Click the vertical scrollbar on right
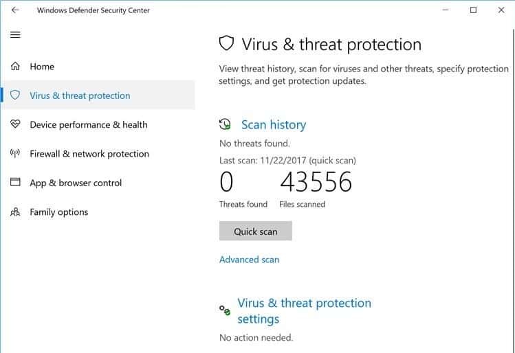The height and width of the screenshot is (353, 515). [514, 190]
